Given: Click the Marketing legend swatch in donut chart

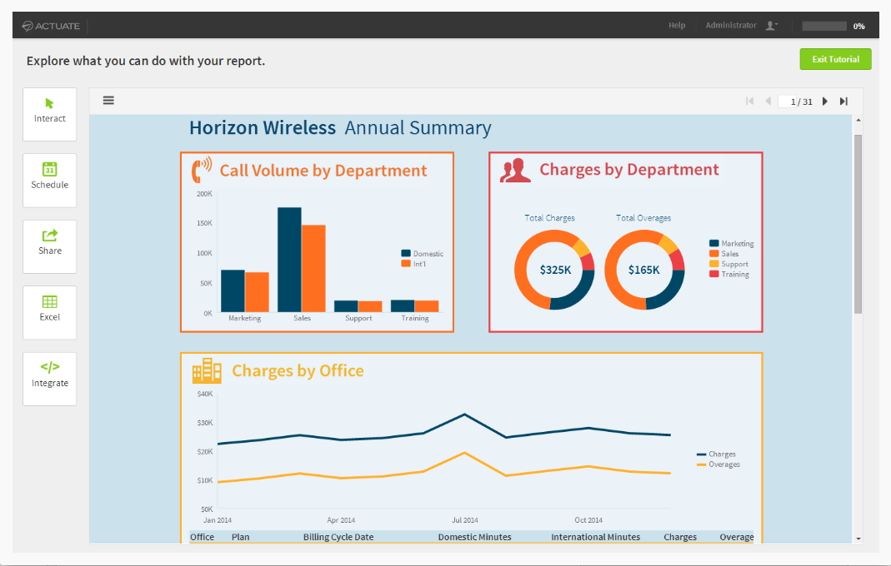Looking at the screenshot, I should click(713, 243).
